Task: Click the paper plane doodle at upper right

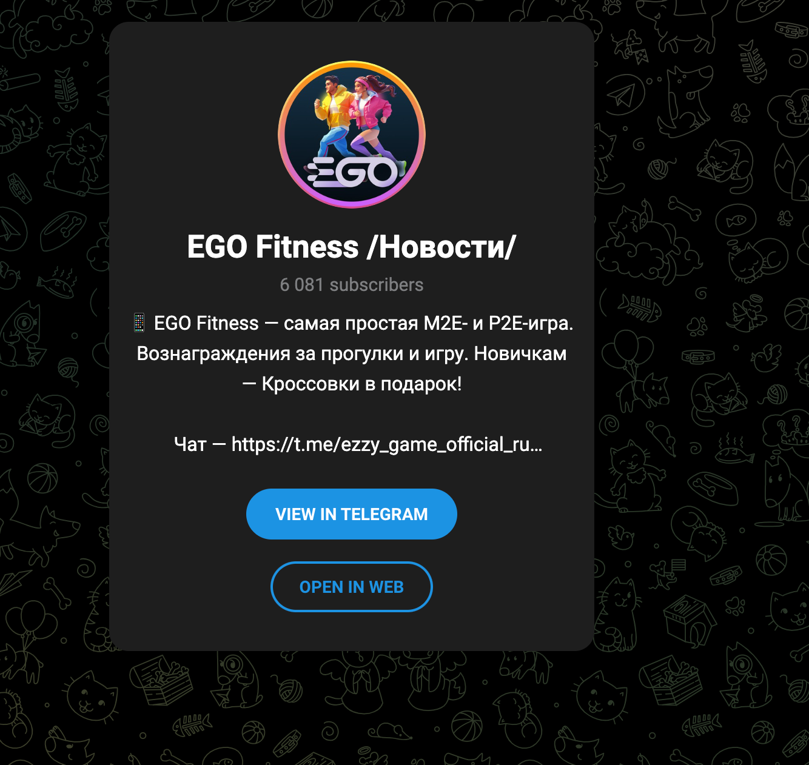Action: [621, 95]
